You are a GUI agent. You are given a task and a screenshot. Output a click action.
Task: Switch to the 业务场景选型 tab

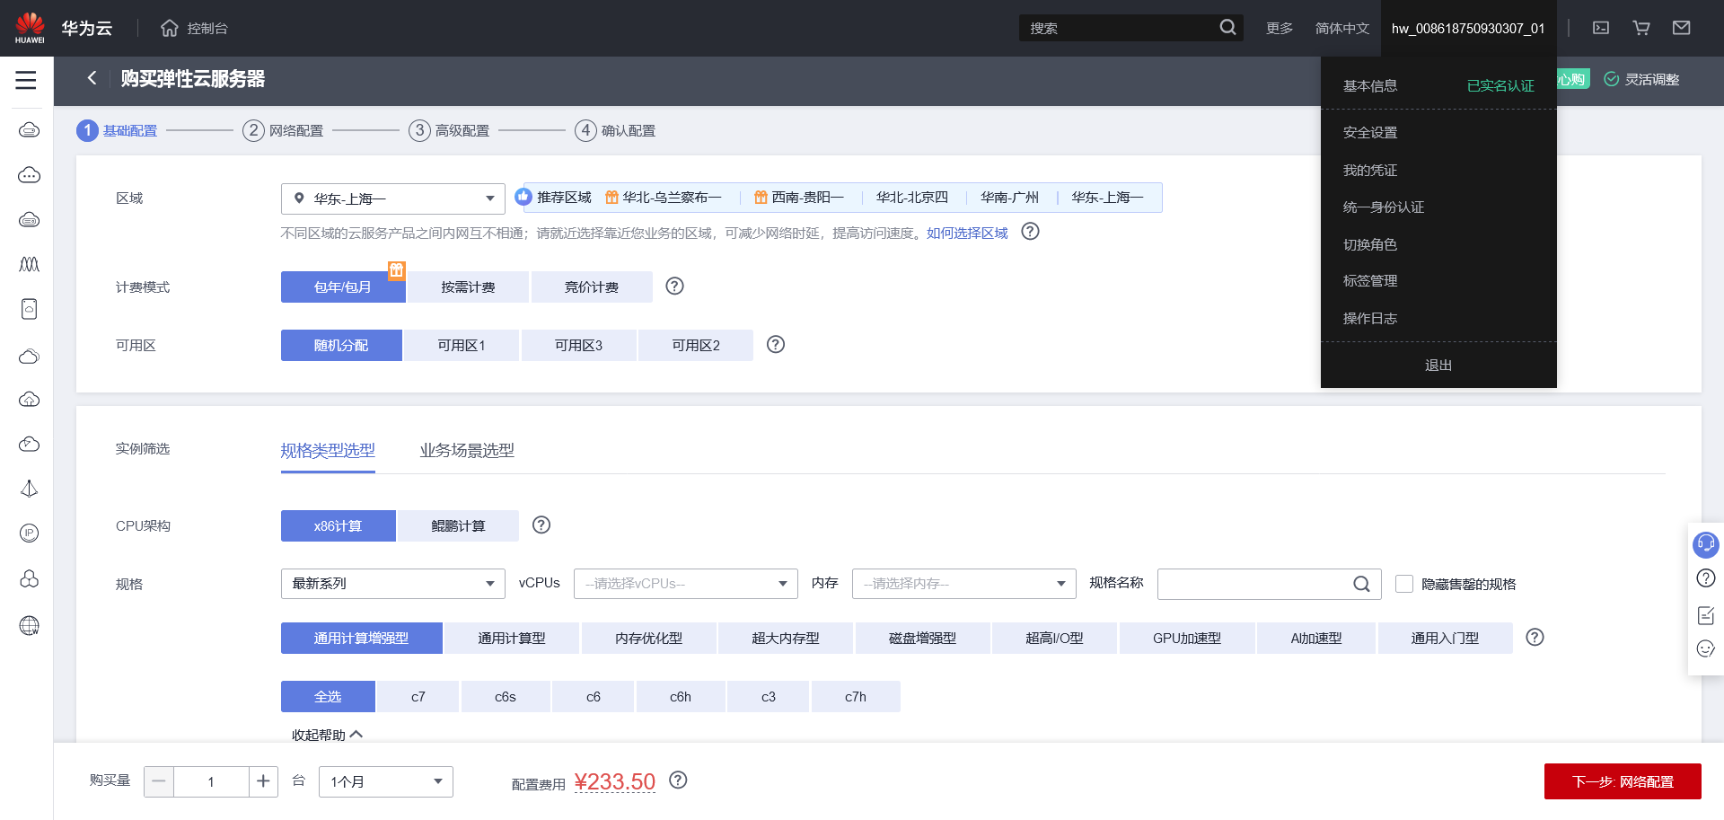466,450
